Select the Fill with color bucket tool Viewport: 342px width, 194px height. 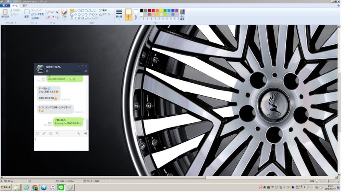coord(52,12)
